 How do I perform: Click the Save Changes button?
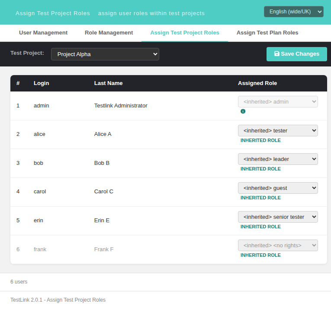[296, 54]
